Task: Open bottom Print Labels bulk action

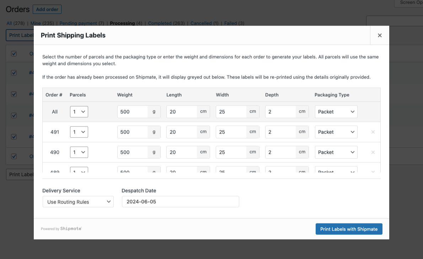Action: (x=20, y=175)
